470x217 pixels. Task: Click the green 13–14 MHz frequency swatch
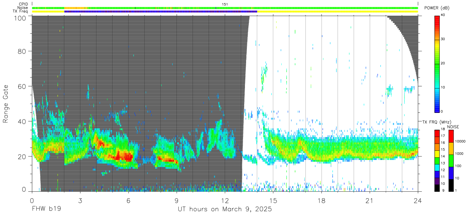[x=437, y=161]
